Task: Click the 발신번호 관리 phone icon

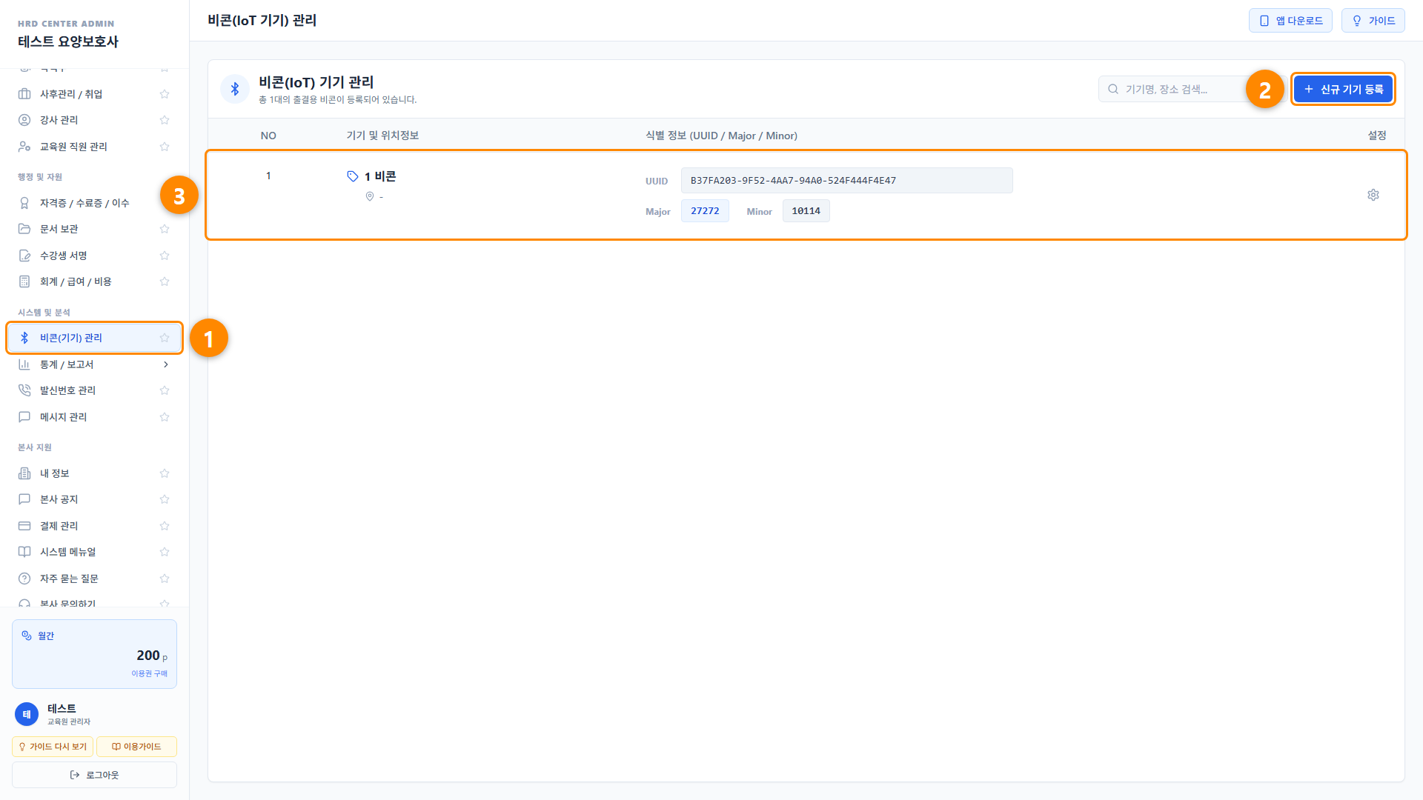Action: pos(24,390)
